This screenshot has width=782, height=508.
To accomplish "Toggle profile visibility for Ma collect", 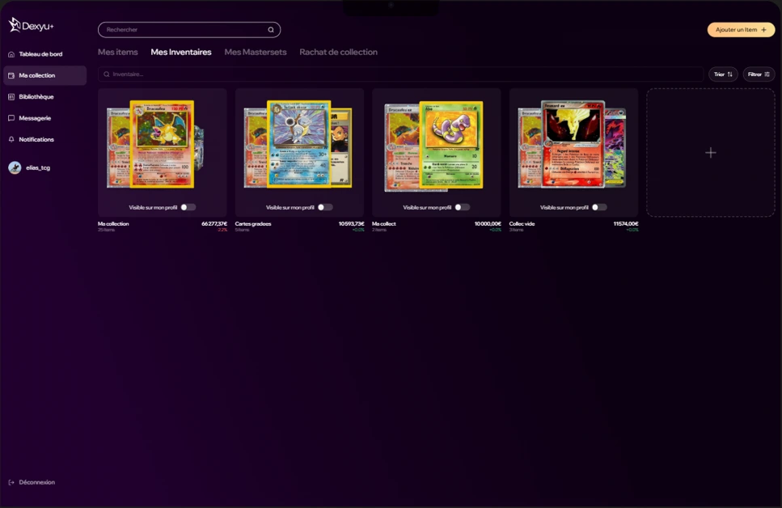I will pyautogui.click(x=463, y=207).
